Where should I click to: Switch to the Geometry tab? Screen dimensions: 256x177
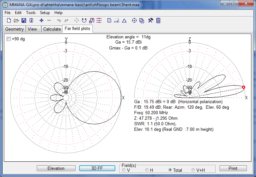coord(14,29)
